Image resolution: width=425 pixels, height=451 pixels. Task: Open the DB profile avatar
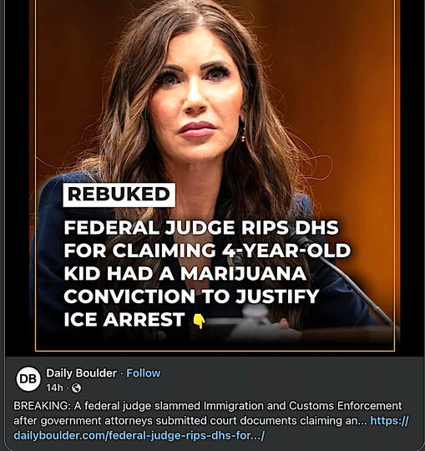point(28,378)
